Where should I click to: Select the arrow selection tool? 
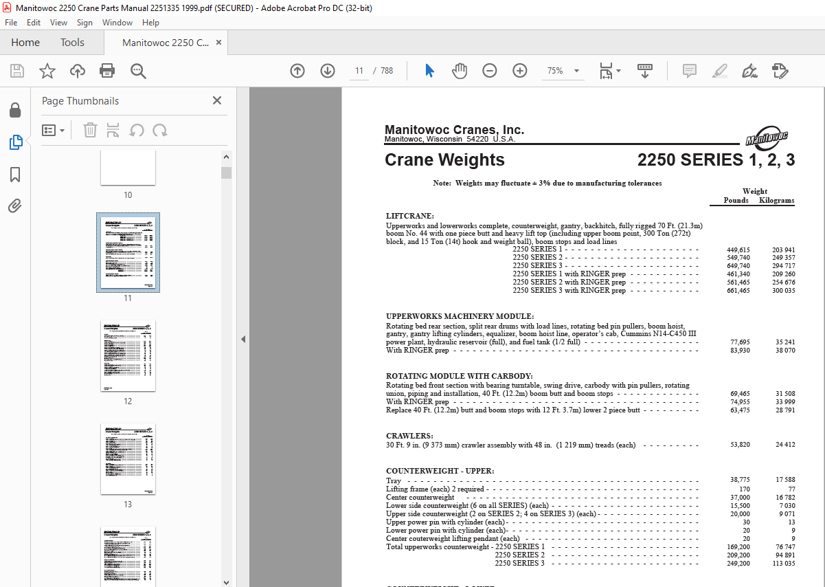pos(430,71)
